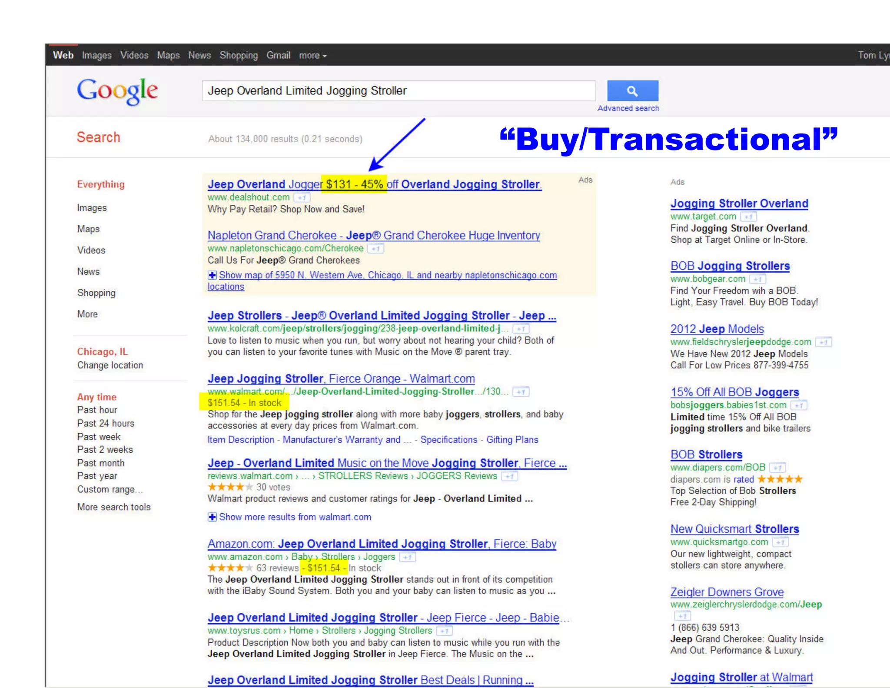This screenshot has width=890, height=688.
Task: Filter results to Past 2 weeks
Action: coord(105,450)
